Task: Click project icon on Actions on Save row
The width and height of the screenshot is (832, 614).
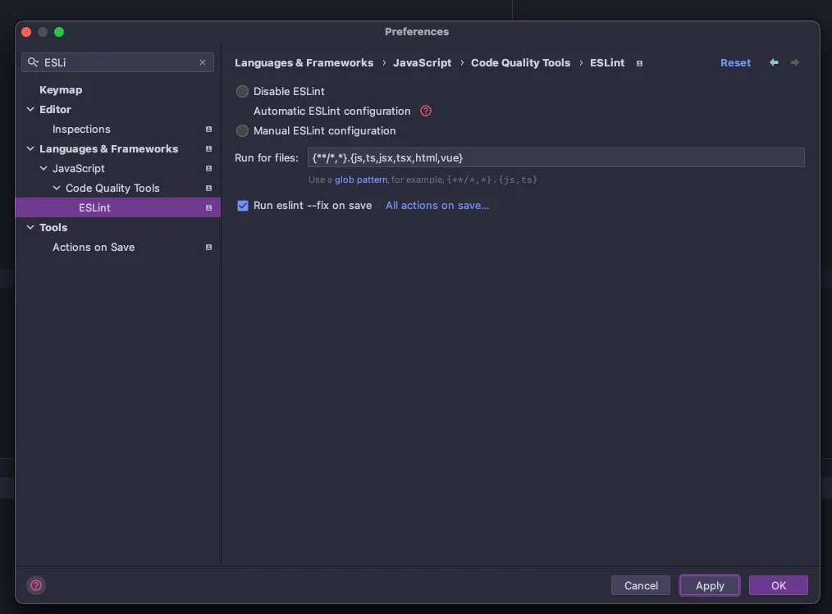Action: (x=208, y=247)
